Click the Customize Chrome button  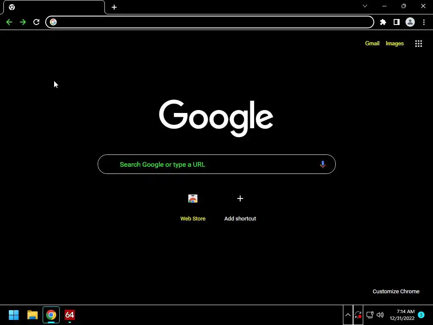tap(396, 292)
